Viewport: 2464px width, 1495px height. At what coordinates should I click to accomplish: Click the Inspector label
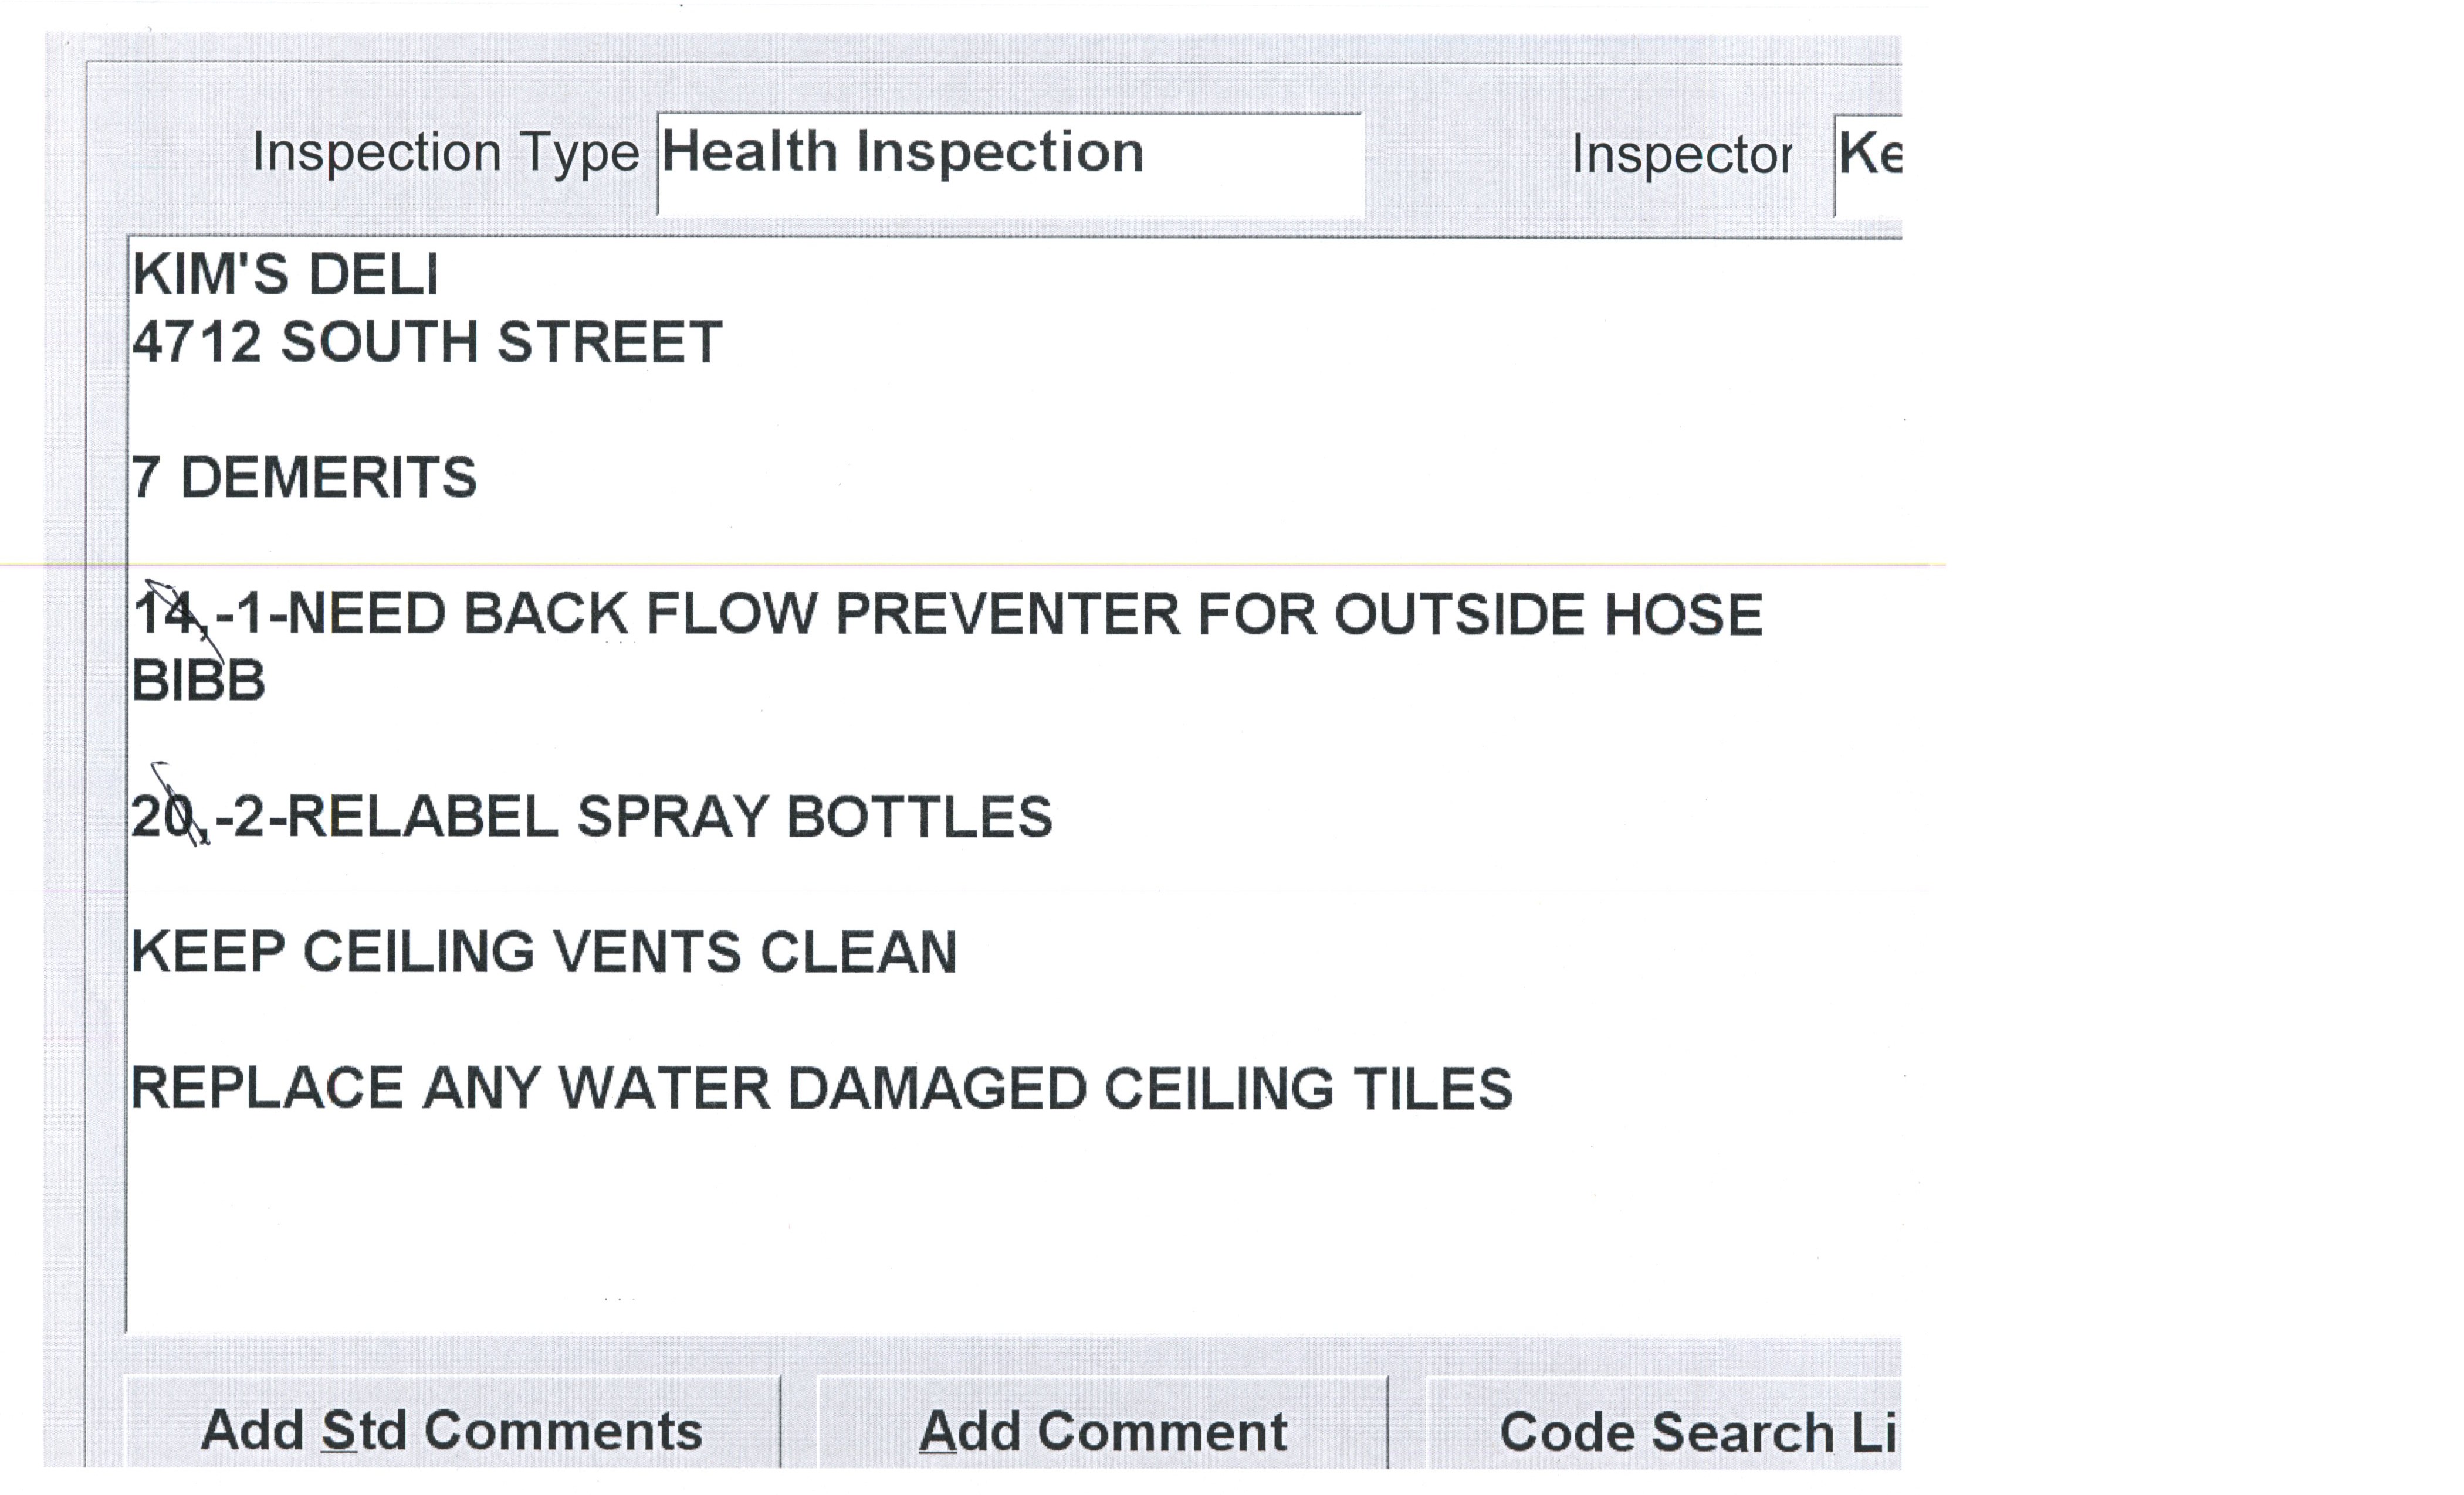[x=1681, y=155]
